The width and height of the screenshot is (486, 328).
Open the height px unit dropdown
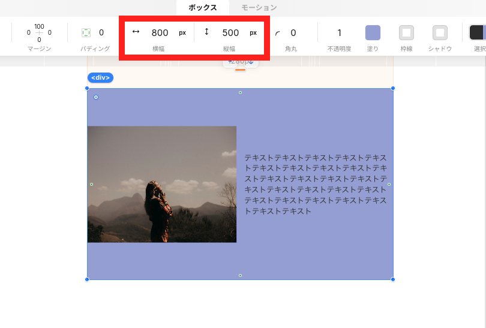(253, 33)
